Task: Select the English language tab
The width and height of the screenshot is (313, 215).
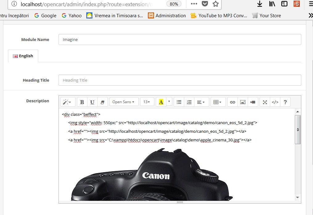Action: pyautogui.click(x=23, y=56)
